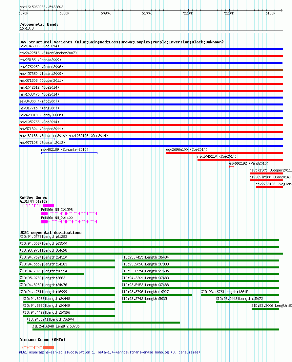Click nsv1049210 (Coe2014) red bar

240,160
